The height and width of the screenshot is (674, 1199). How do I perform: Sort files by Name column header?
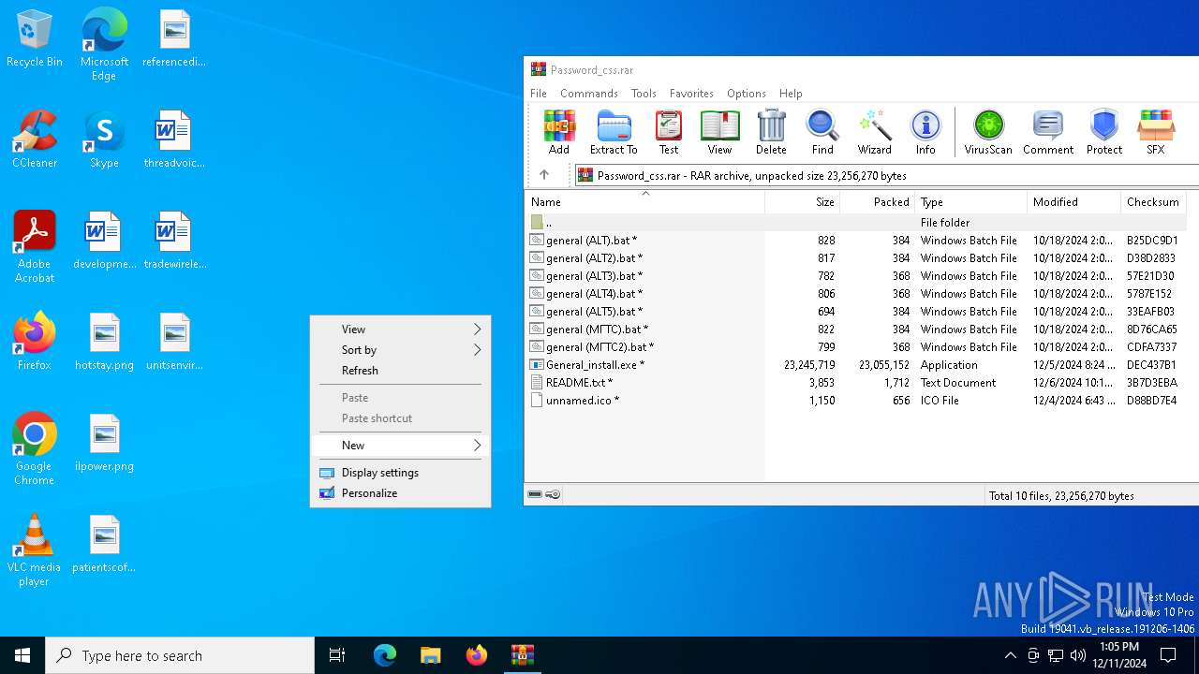[644, 202]
